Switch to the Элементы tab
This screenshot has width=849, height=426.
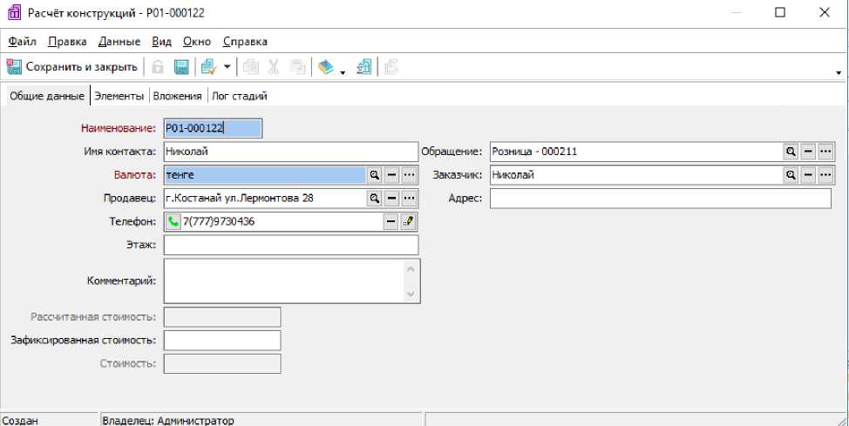(x=119, y=97)
